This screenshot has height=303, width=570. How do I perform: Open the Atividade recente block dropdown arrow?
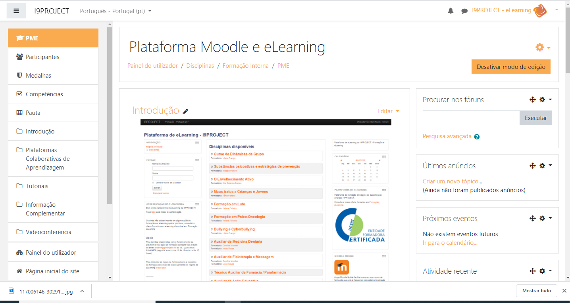(550, 271)
